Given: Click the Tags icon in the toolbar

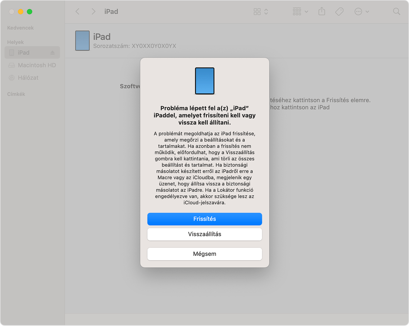Looking at the screenshot, I should tap(339, 11).
